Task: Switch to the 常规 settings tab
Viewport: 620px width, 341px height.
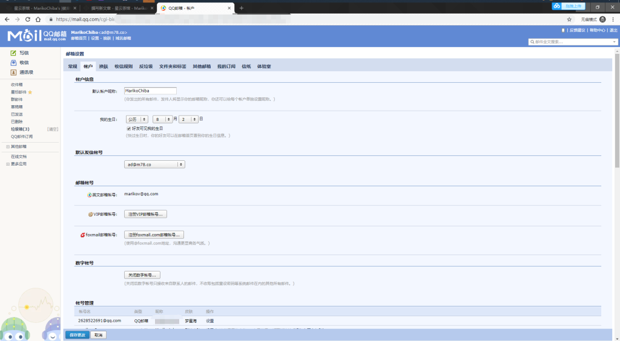Action: (73, 67)
